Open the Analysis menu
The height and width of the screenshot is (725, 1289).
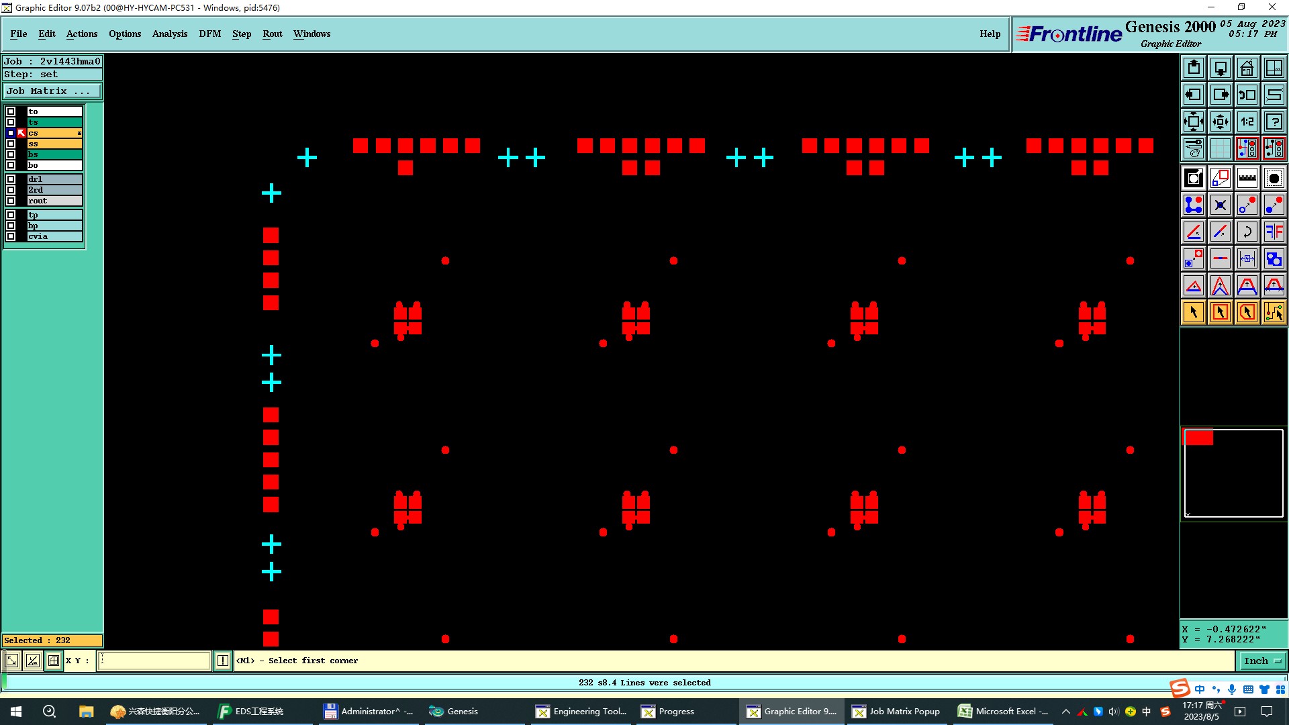(x=170, y=34)
